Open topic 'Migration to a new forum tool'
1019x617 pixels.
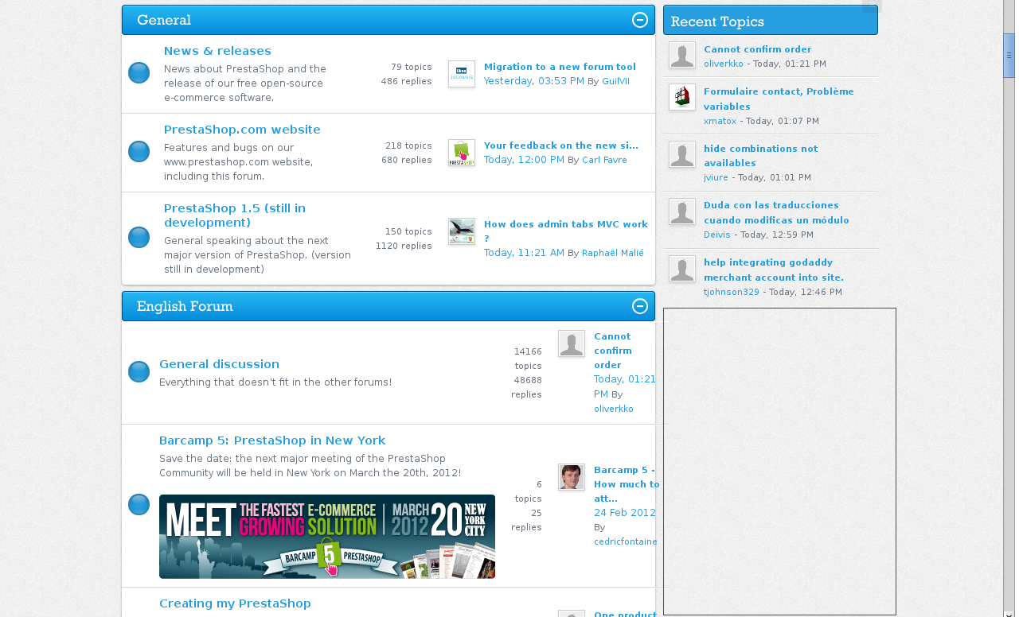pos(560,67)
